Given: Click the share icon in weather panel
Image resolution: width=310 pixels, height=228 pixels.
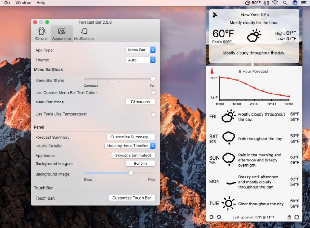Looking at the screenshot, I should (289, 217).
